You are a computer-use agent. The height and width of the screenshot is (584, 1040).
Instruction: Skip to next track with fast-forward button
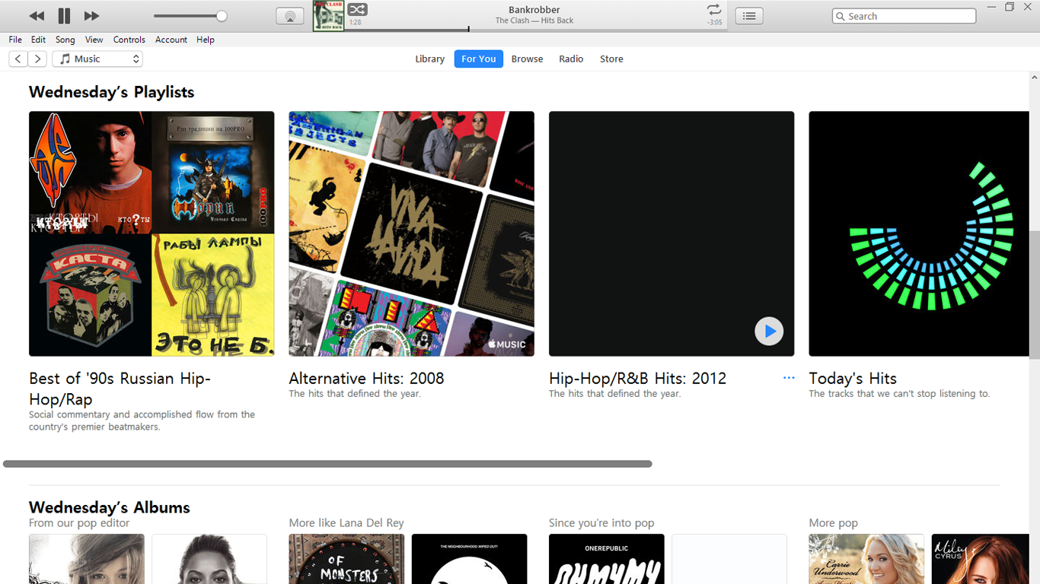point(91,16)
